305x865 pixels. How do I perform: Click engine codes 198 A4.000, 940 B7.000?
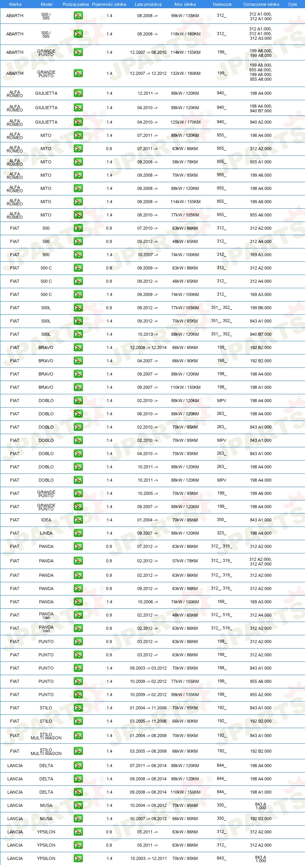pos(261,108)
